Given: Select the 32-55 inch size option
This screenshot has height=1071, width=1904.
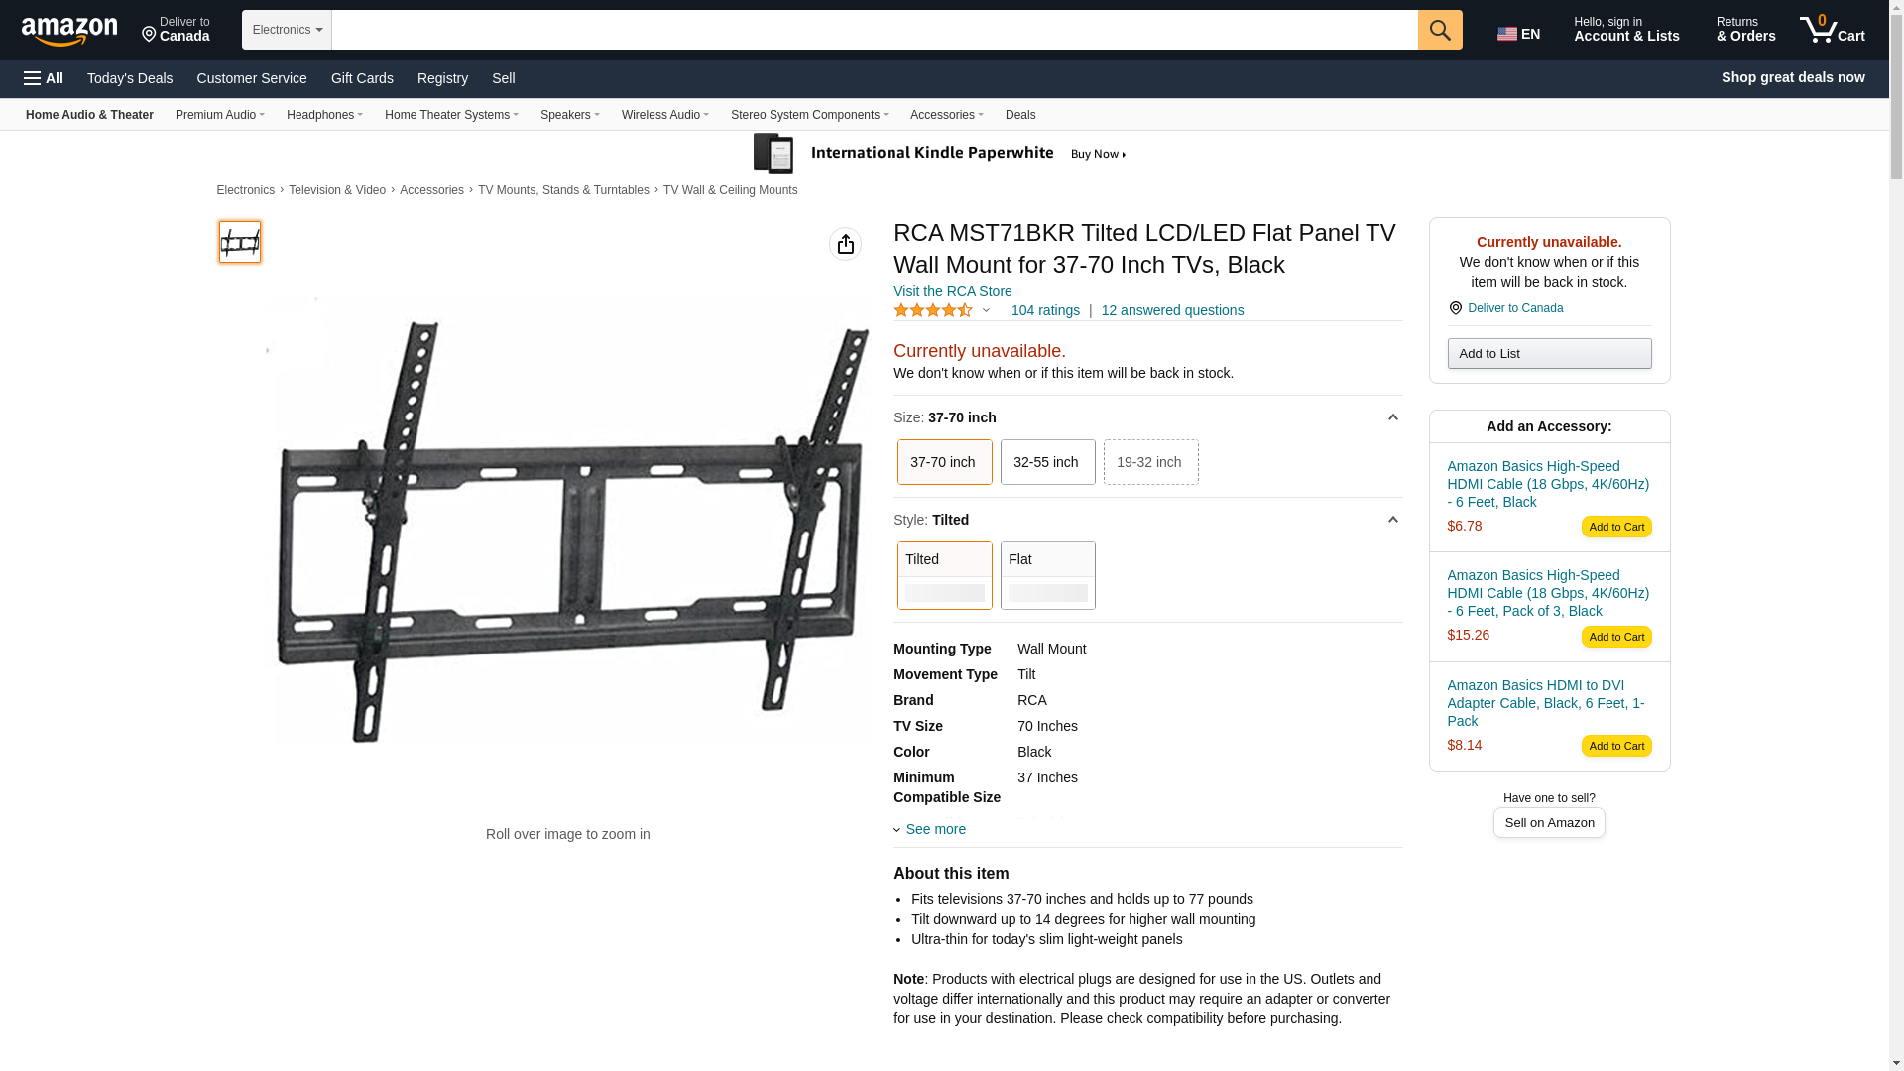Looking at the screenshot, I should pos(1047,462).
